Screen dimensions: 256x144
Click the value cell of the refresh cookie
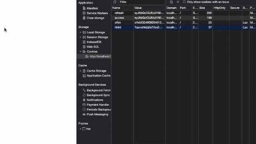click(x=149, y=13)
